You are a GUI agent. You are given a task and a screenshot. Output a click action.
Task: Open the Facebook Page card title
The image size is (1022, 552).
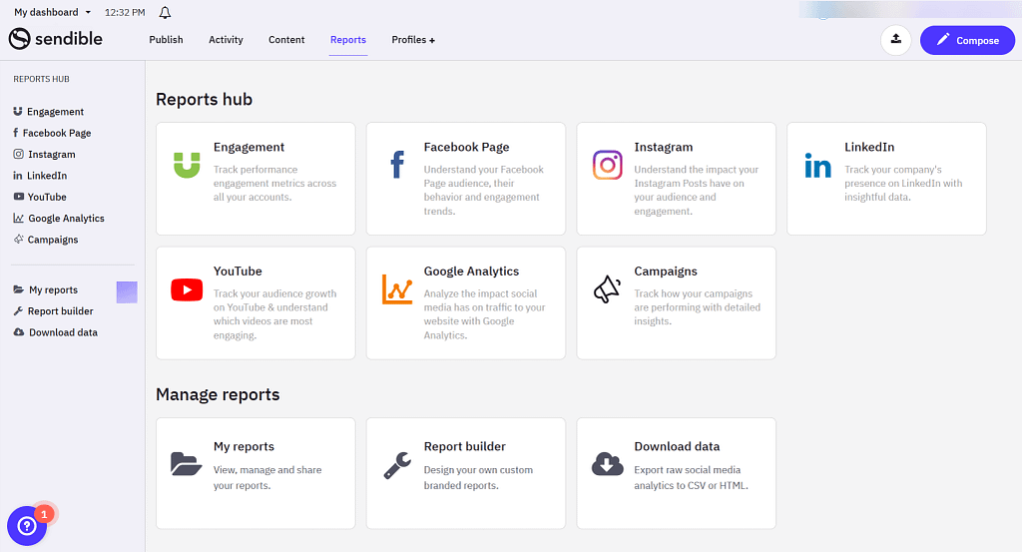pyautogui.click(x=467, y=148)
